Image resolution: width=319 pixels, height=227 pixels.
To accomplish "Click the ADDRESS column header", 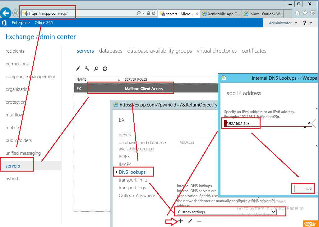I will pyautogui.click(x=187, y=142).
